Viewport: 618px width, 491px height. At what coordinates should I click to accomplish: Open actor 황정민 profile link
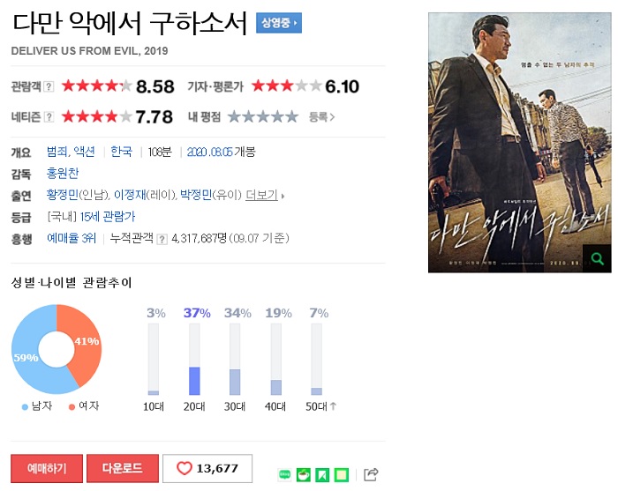(x=63, y=195)
